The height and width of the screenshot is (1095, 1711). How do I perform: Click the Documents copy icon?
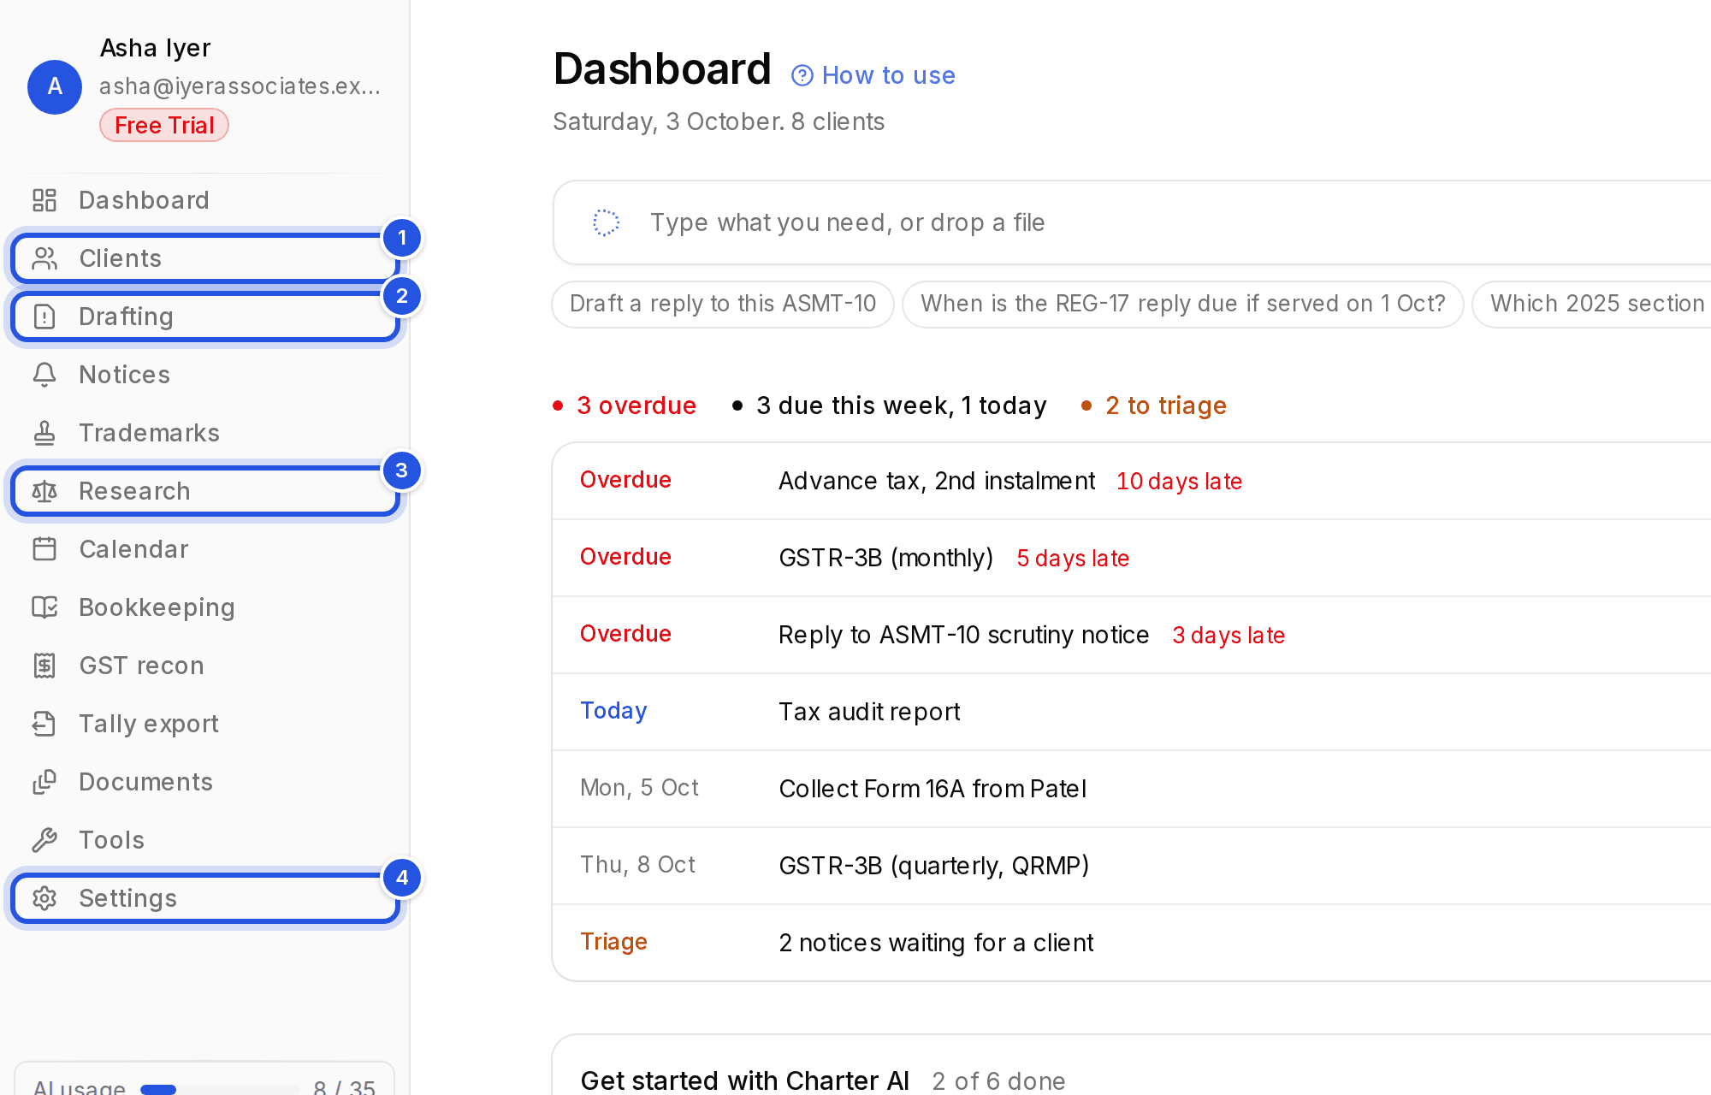[44, 782]
